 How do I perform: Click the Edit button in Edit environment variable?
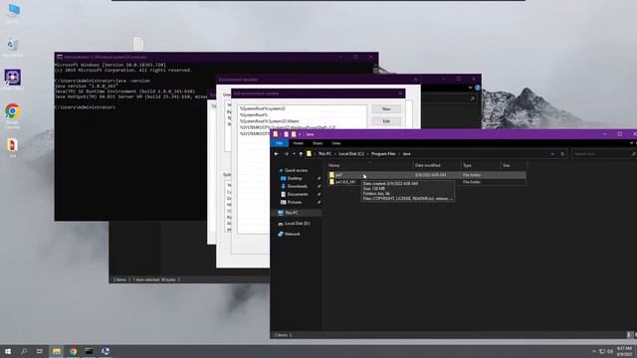386,121
